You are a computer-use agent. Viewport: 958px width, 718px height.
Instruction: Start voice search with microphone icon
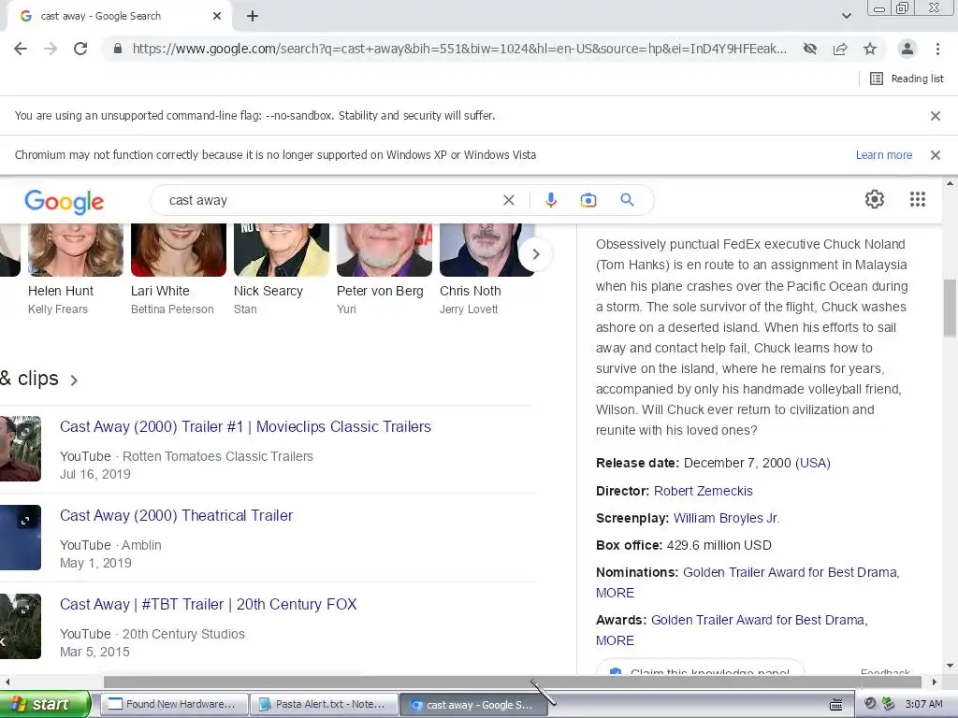point(550,200)
